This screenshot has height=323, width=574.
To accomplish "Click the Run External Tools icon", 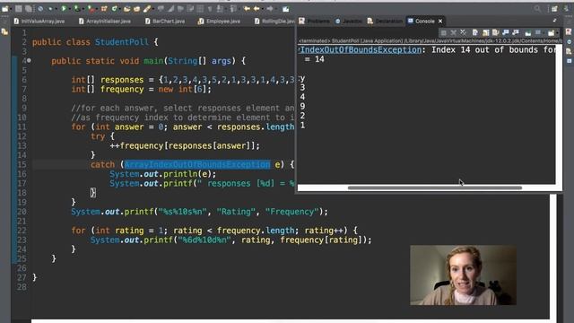I will [x=91, y=8].
